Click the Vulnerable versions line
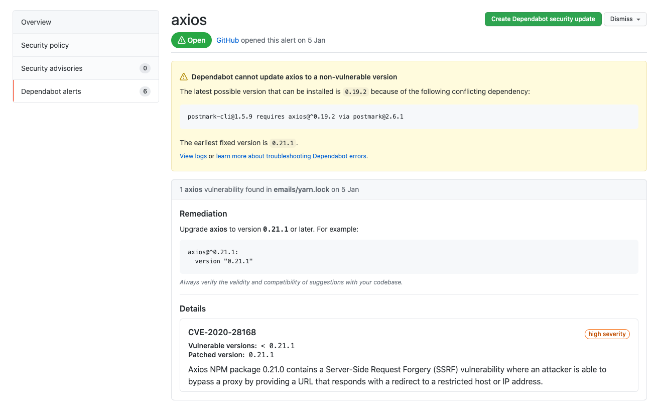The width and height of the screenshot is (657, 411). (x=241, y=346)
